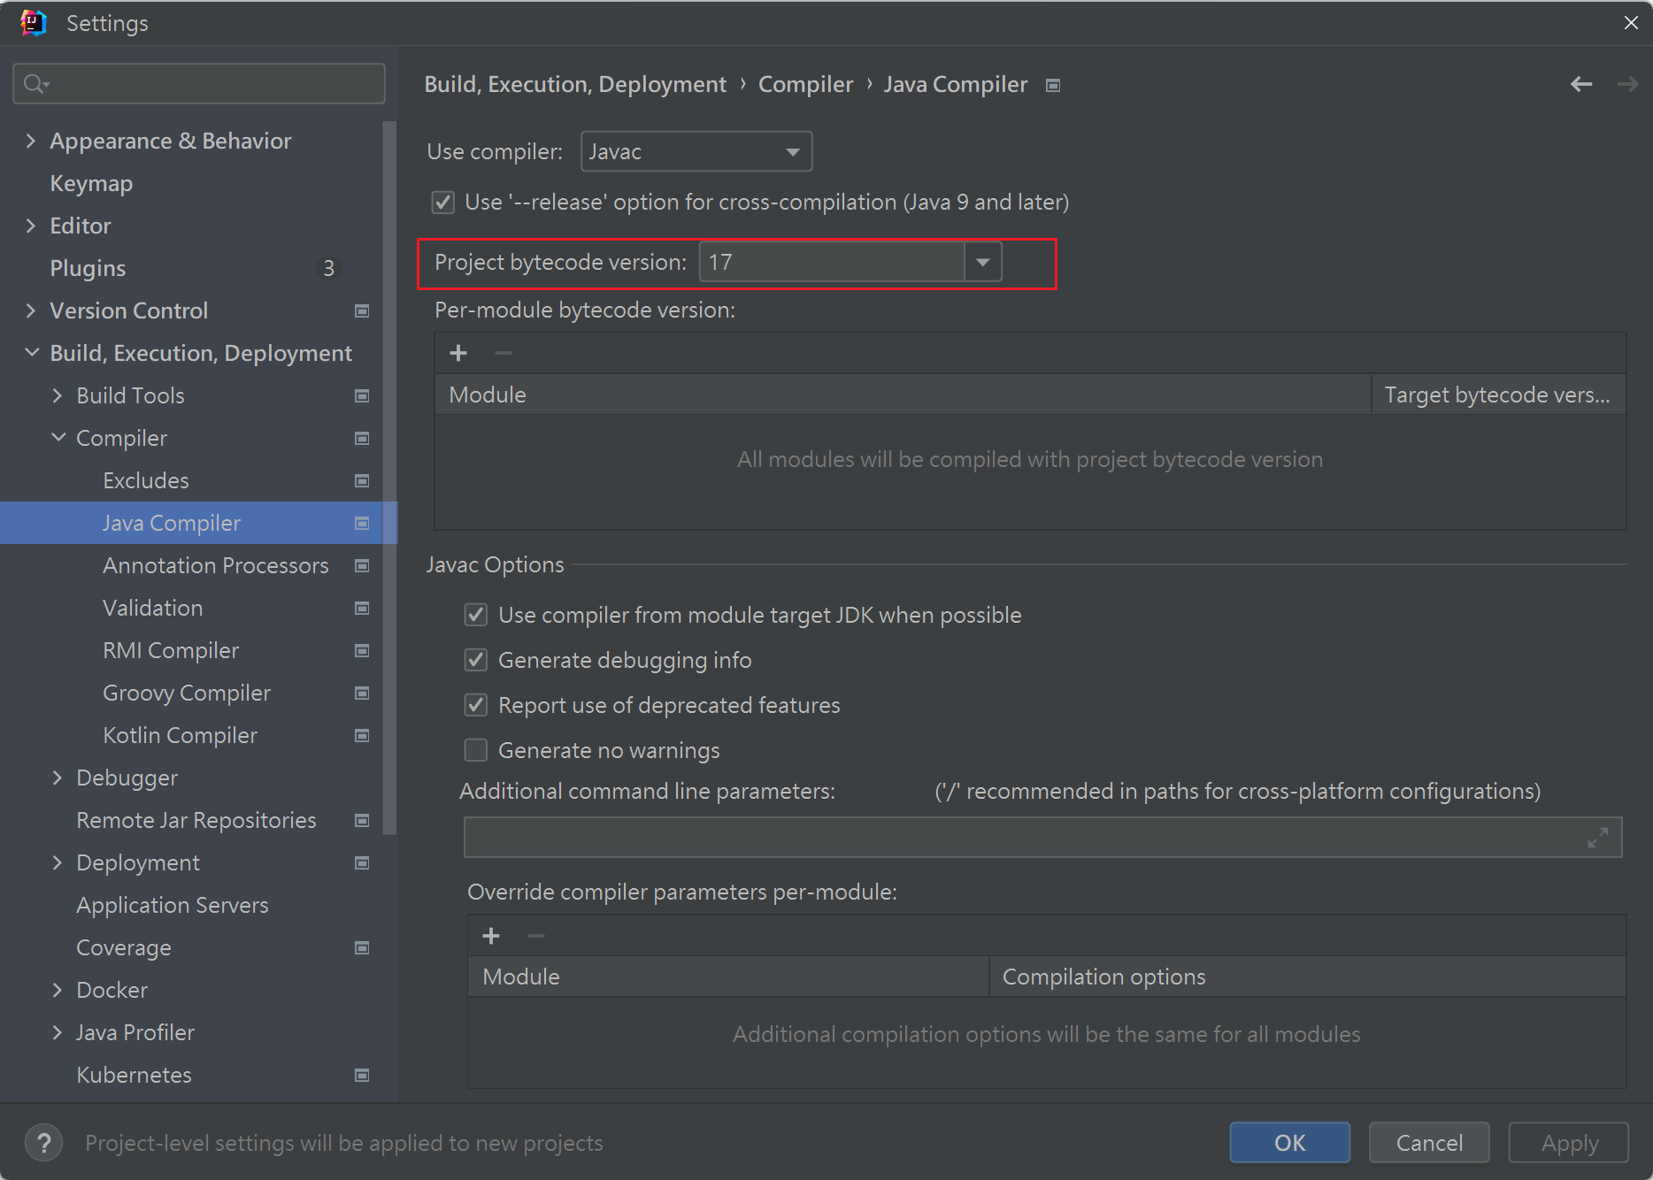Click the project icon next to Compiler
The width and height of the screenshot is (1653, 1180).
[362, 438]
